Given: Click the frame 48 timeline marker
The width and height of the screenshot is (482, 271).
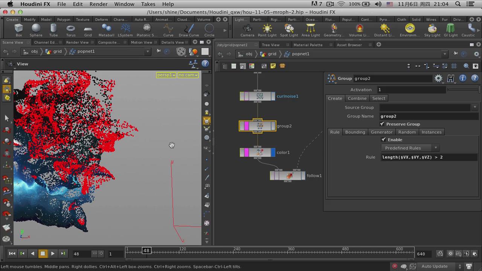Looking at the screenshot, I should (146, 250).
